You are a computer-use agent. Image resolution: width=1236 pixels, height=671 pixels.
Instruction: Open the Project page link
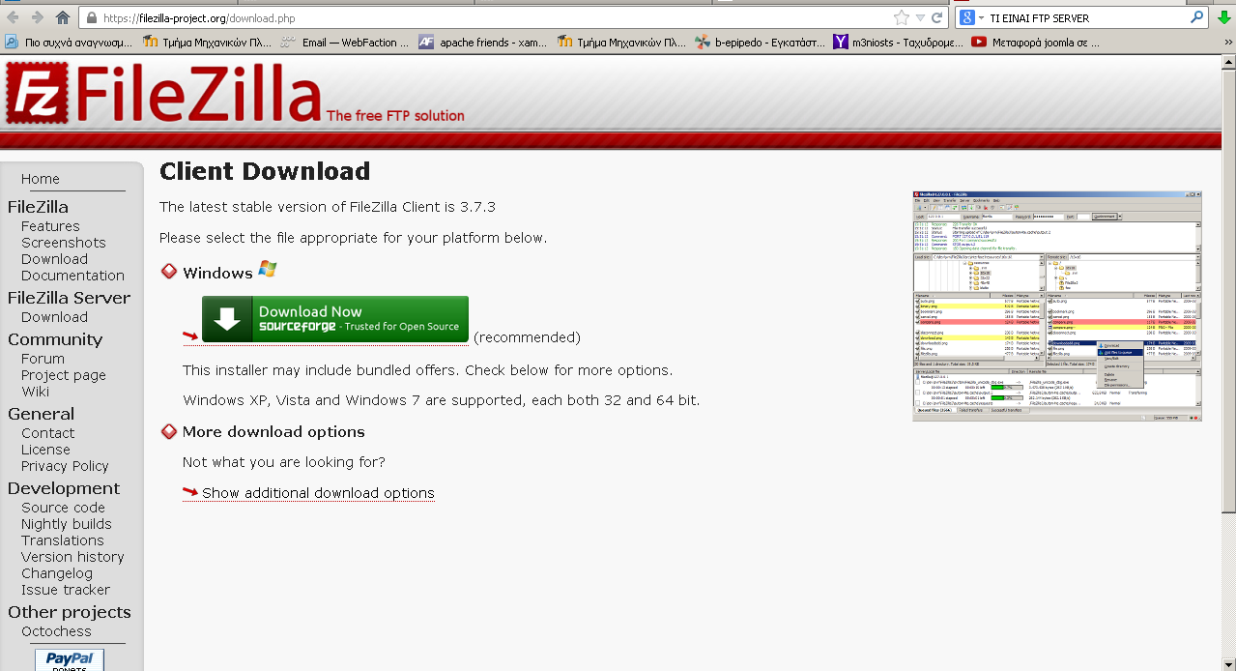click(64, 375)
